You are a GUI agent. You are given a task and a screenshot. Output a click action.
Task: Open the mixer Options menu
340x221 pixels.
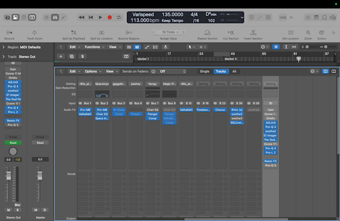(93, 71)
